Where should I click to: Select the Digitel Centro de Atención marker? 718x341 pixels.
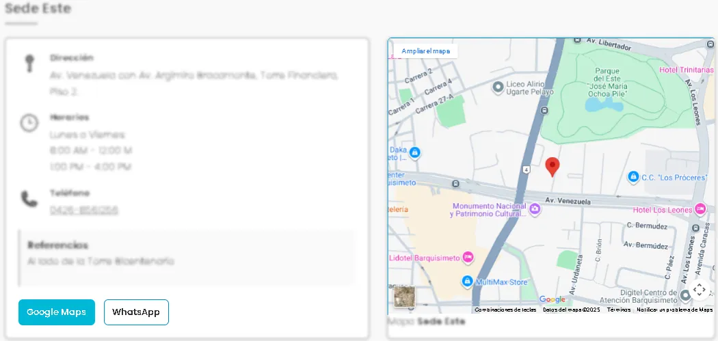(x=685, y=296)
